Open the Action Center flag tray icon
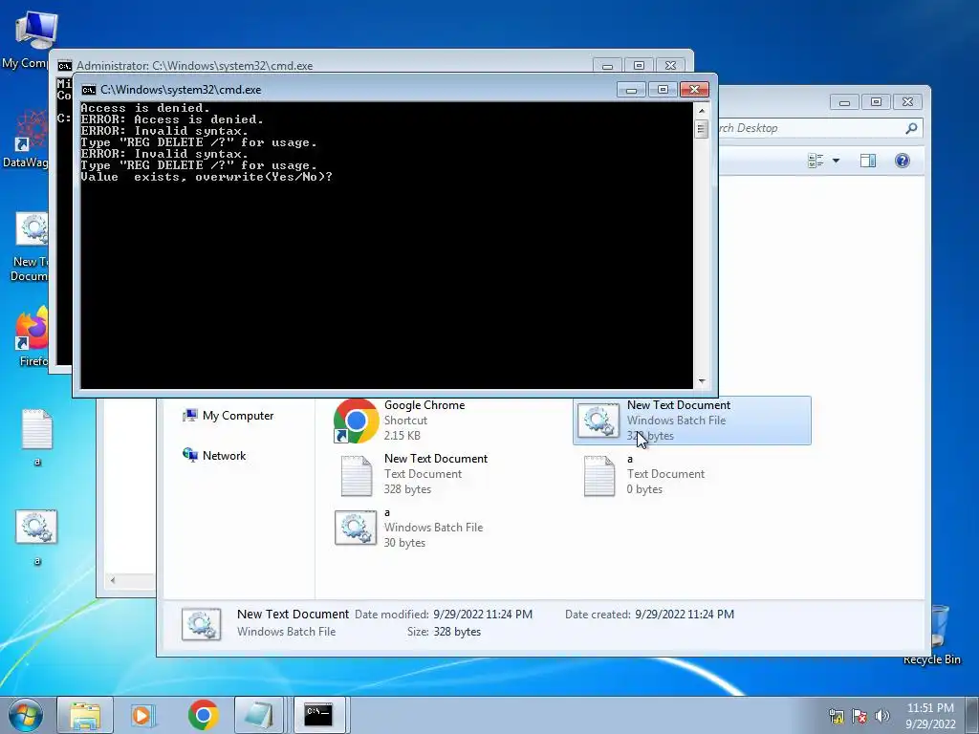The width and height of the screenshot is (979, 734). (x=859, y=716)
